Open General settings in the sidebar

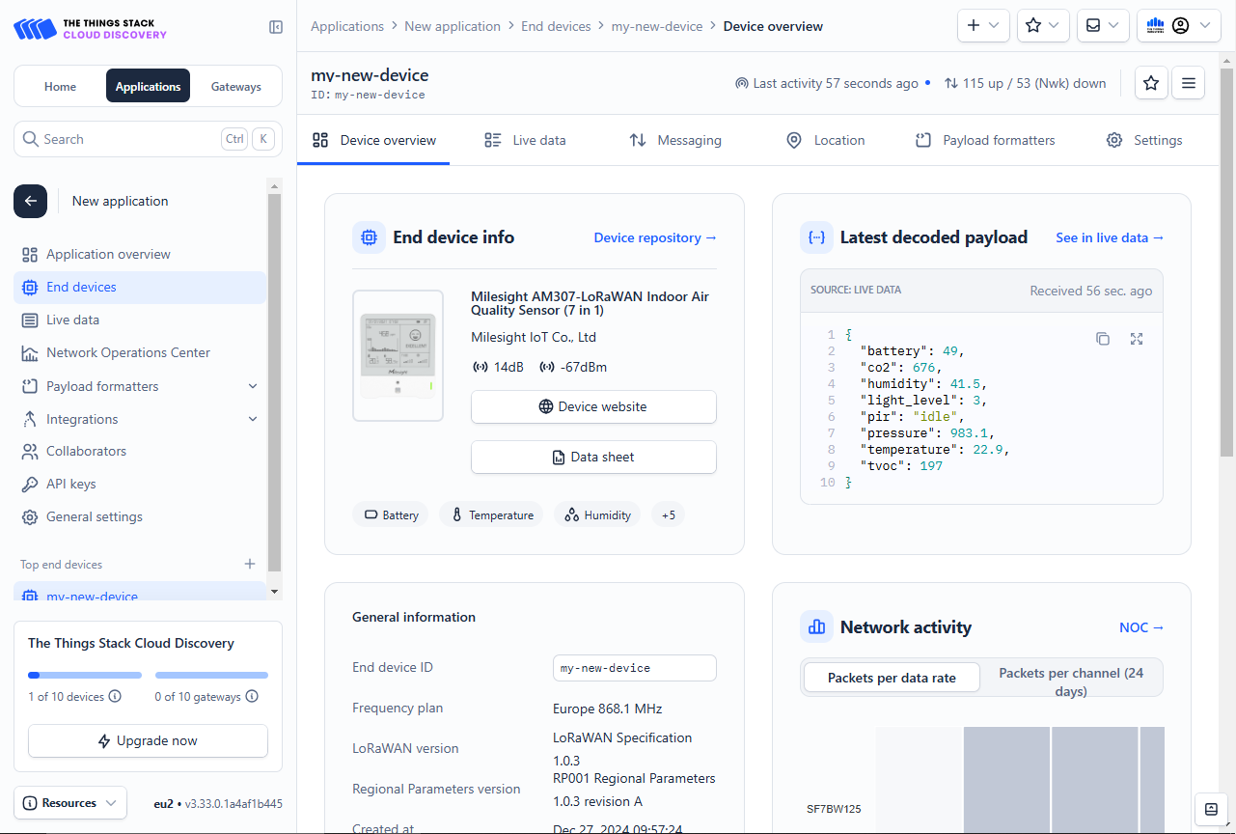point(140,516)
